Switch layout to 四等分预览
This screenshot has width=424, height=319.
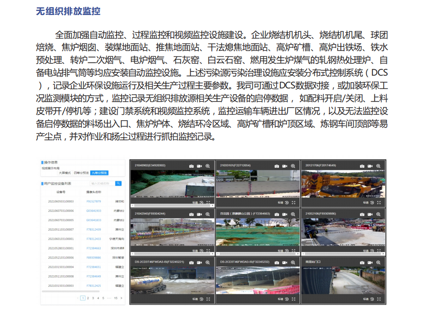pos(81,173)
